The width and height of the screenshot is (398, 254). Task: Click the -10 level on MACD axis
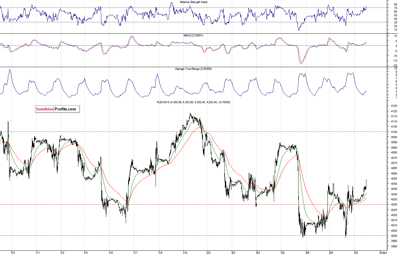click(395, 56)
